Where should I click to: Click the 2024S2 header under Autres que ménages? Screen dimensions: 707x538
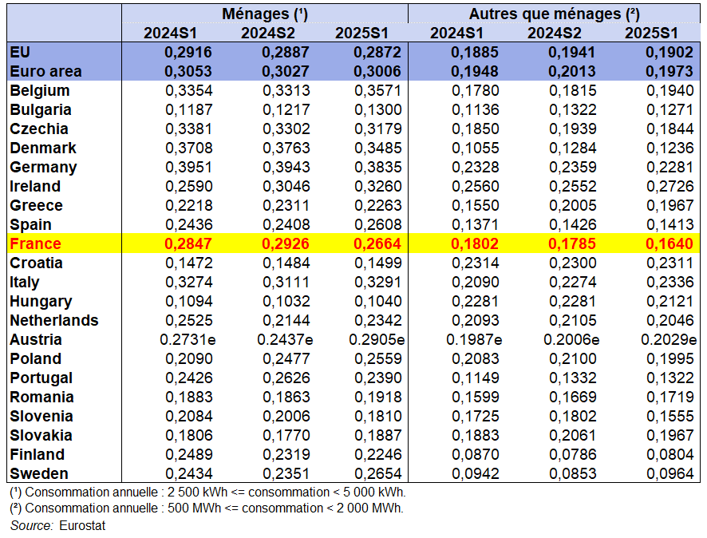coord(554,33)
